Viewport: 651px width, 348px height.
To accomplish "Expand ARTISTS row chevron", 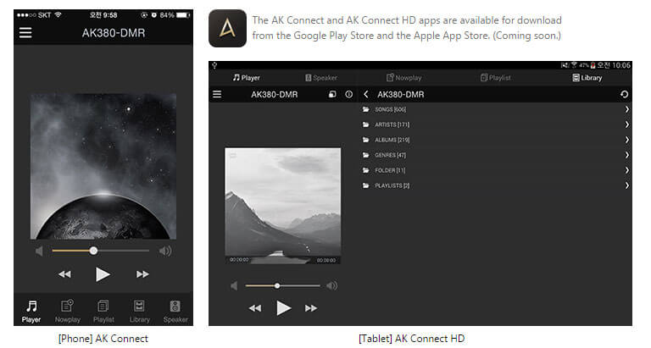I will click(626, 124).
